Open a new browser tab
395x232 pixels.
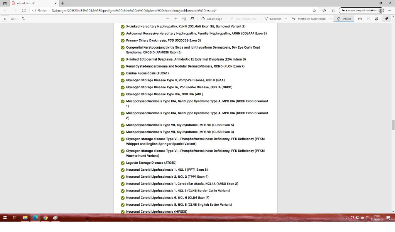[62, 3]
